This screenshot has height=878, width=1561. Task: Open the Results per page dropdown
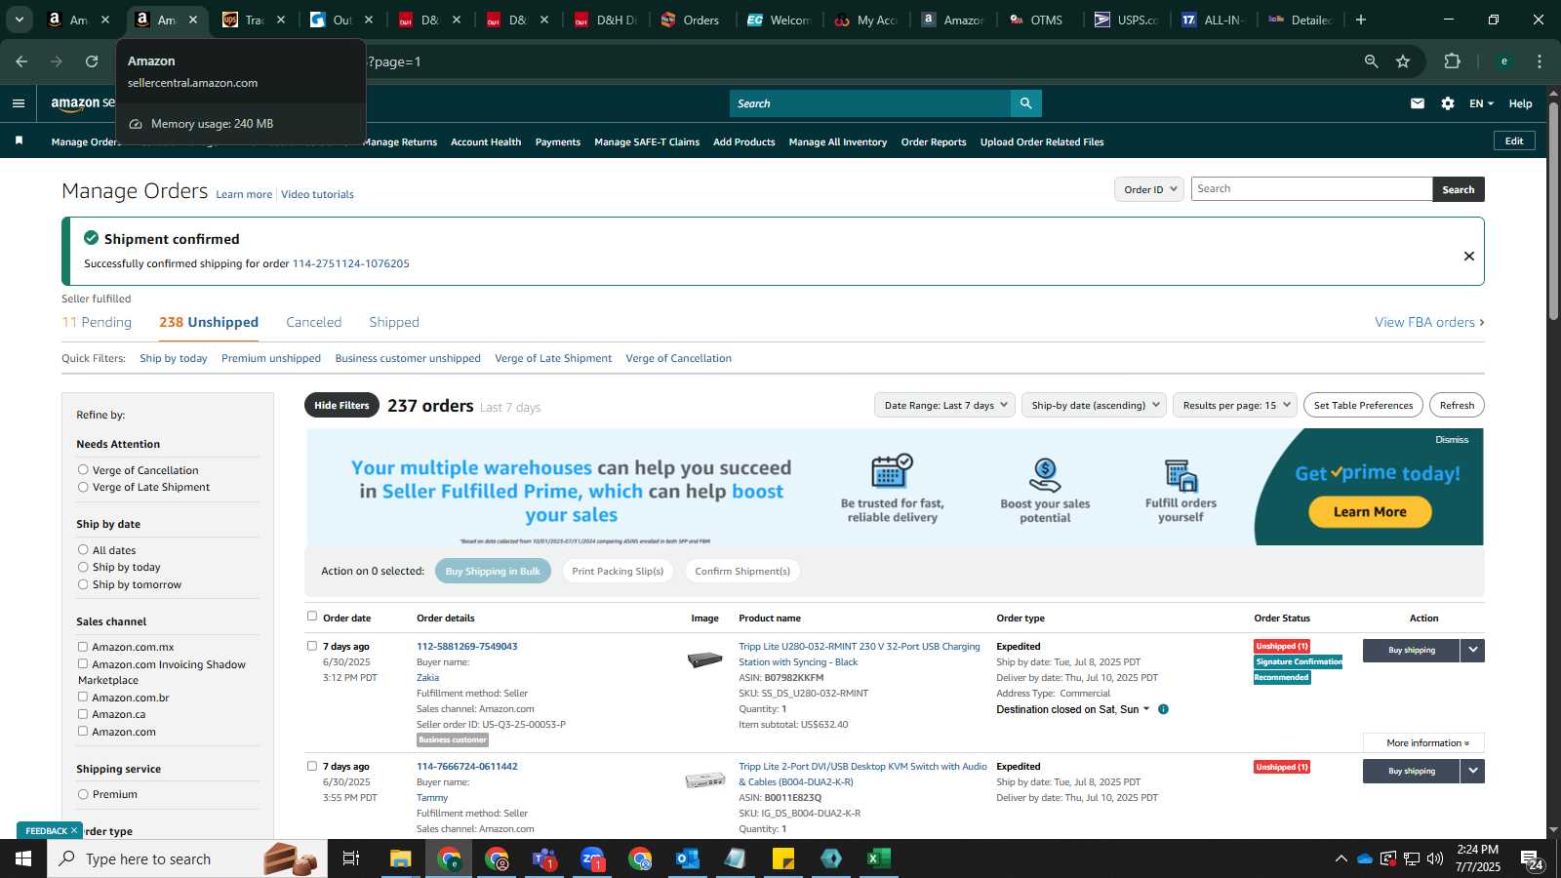(1236, 405)
